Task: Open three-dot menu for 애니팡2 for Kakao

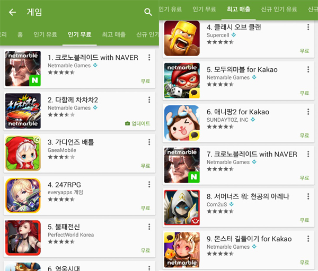Action: (308, 112)
